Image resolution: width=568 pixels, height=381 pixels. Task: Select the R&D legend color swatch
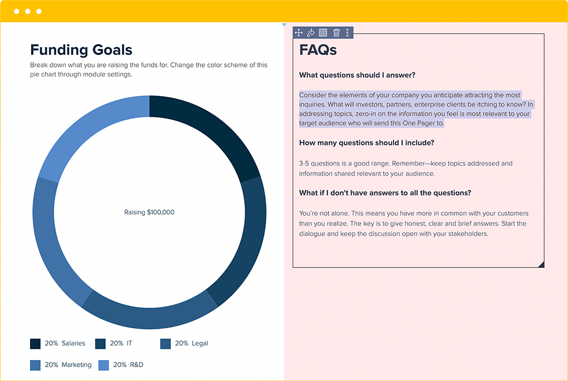coord(103,365)
